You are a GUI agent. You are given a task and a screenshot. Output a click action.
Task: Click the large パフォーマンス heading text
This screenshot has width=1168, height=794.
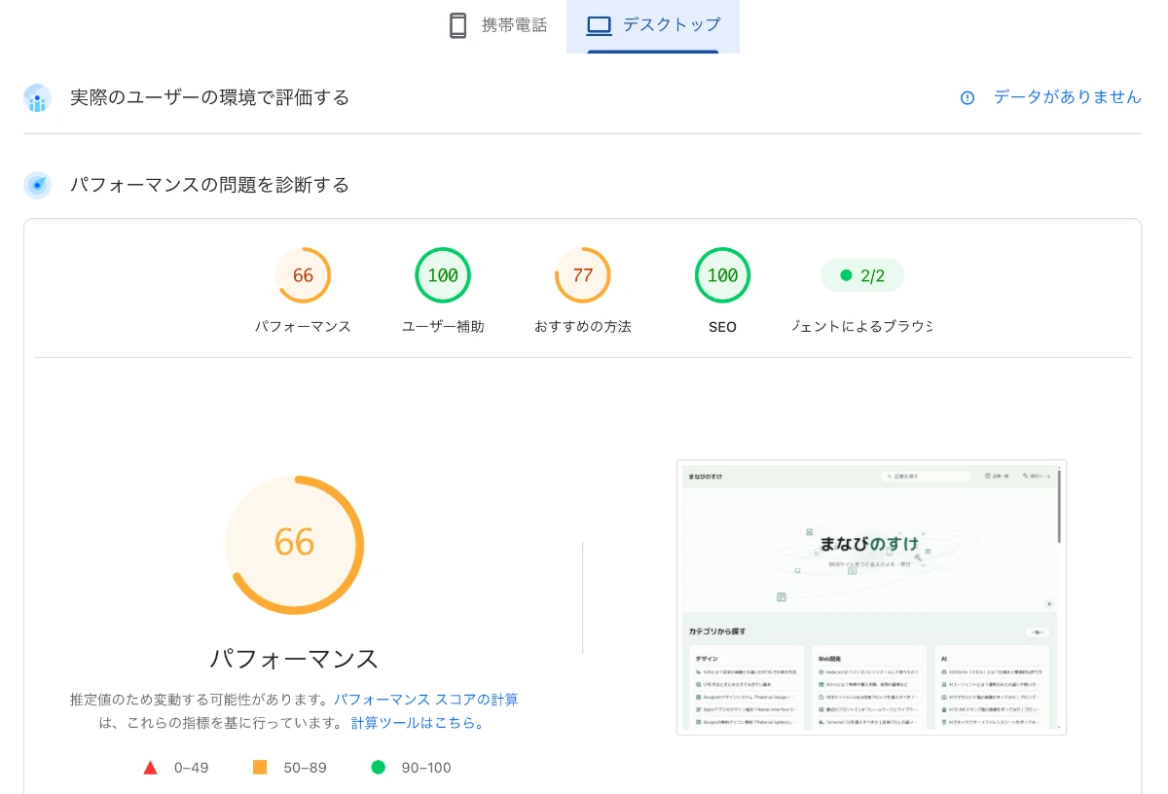point(294,659)
